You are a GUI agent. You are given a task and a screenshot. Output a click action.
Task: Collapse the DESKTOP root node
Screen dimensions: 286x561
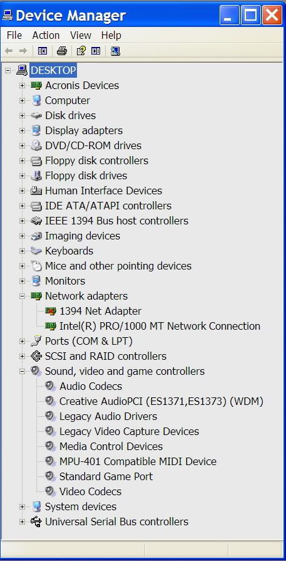pyautogui.click(x=8, y=70)
